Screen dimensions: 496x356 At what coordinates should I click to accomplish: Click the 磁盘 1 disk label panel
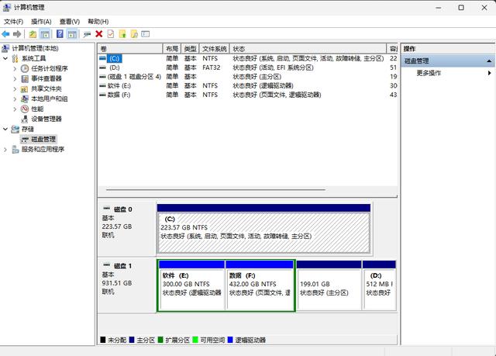coord(126,285)
